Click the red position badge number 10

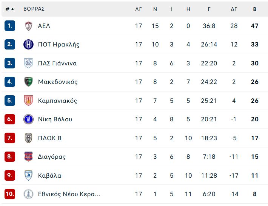pyautogui.click(x=10, y=194)
